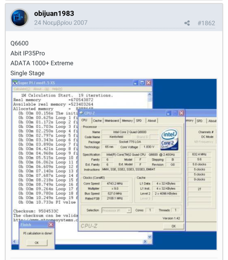Switch to the Cache tab in CPU-Z
The image size is (228, 260).
[x=97, y=121]
